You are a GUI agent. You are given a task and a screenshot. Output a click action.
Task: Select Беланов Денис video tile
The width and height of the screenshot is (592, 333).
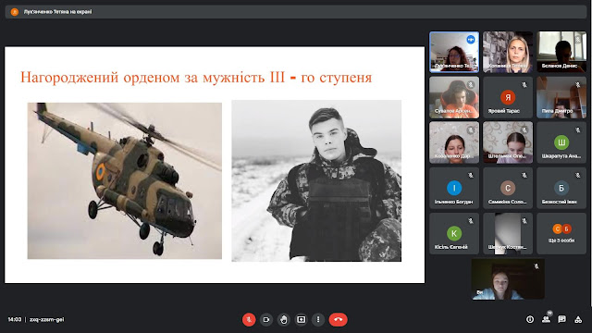(x=561, y=52)
